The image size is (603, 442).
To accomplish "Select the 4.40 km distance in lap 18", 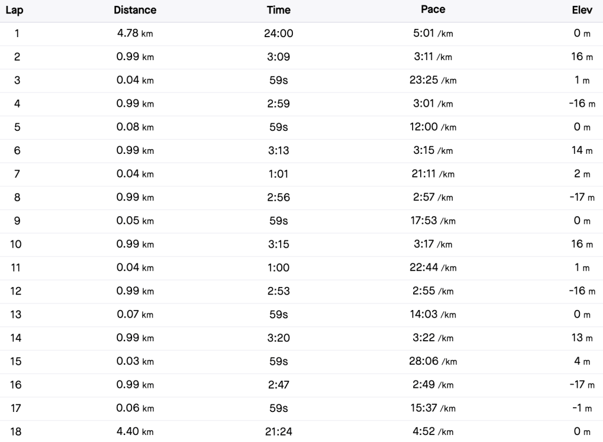I will click(x=135, y=432).
